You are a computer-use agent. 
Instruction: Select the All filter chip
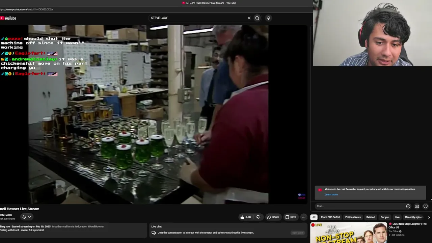tap(314, 217)
